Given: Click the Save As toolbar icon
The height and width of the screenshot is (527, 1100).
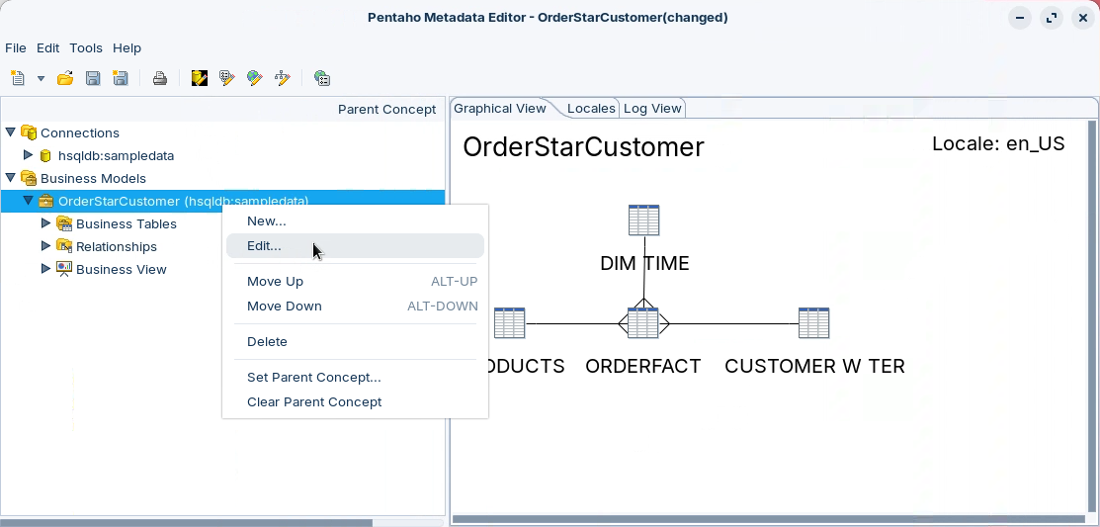Looking at the screenshot, I should (x=121, y=78).
